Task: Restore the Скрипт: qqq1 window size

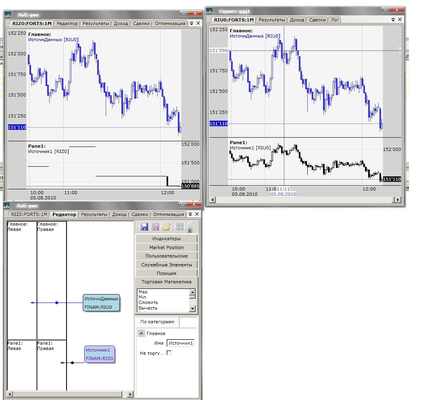Action: pyautogui.click(x=385, y=9)
